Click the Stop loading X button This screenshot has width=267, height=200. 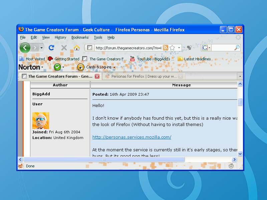click(x=64, y=48)
